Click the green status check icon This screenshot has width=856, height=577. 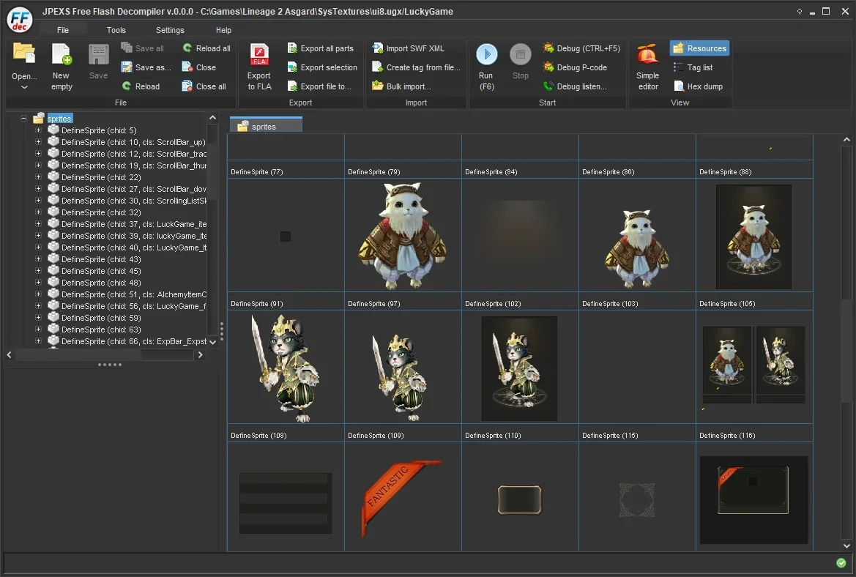pos(841,563)
